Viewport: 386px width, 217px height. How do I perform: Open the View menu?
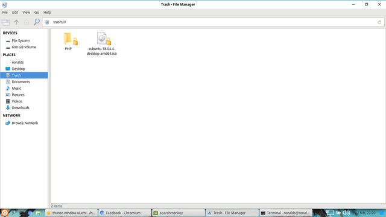click(26, 12)
